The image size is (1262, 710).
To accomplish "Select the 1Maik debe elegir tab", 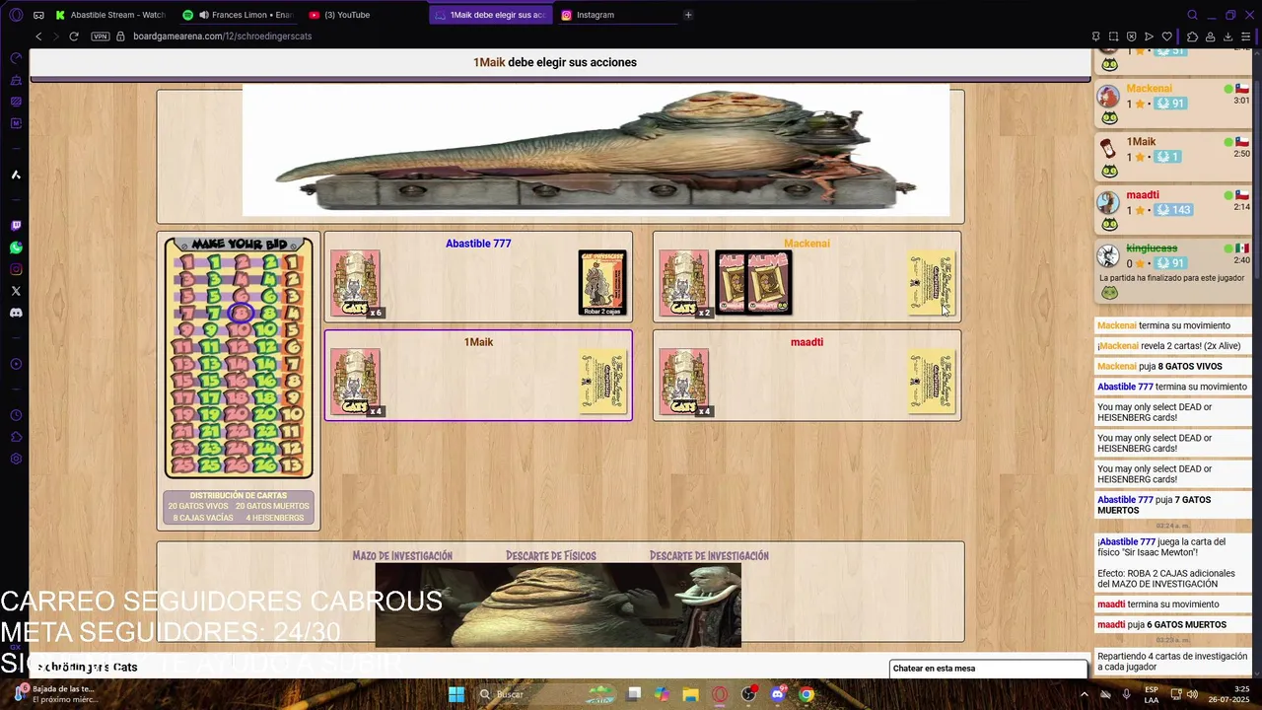I will [x=490, y=15].
